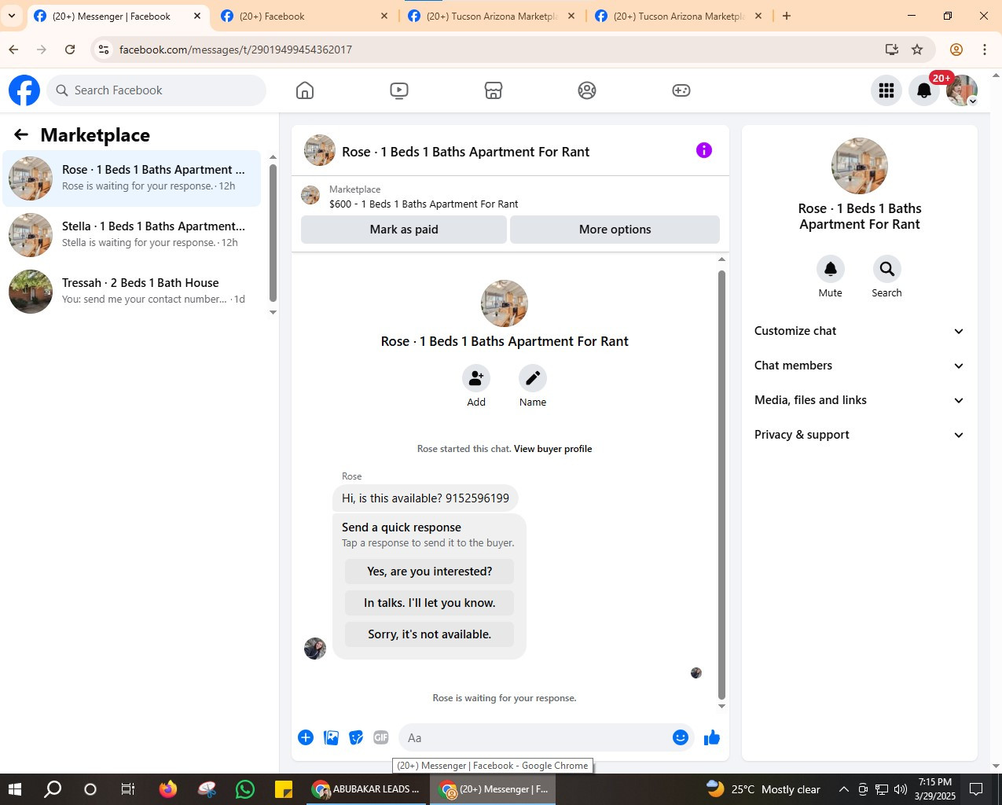Image resolution: width=1002 pixels, height=805 pixels.
Task: Show hidden system tray icons
Action: tap(843, 789)
